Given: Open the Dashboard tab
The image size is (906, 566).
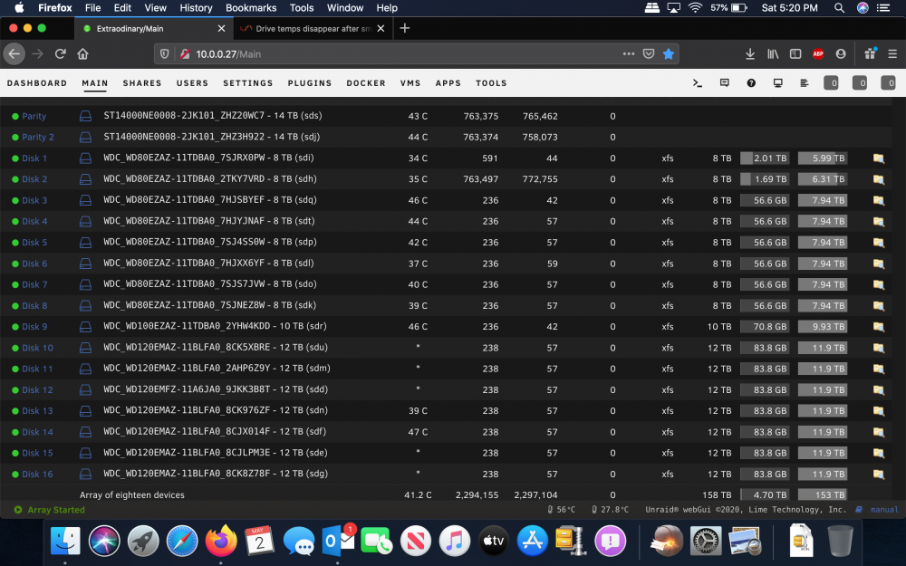Looking at the screenshot, I should coord(37,83).
